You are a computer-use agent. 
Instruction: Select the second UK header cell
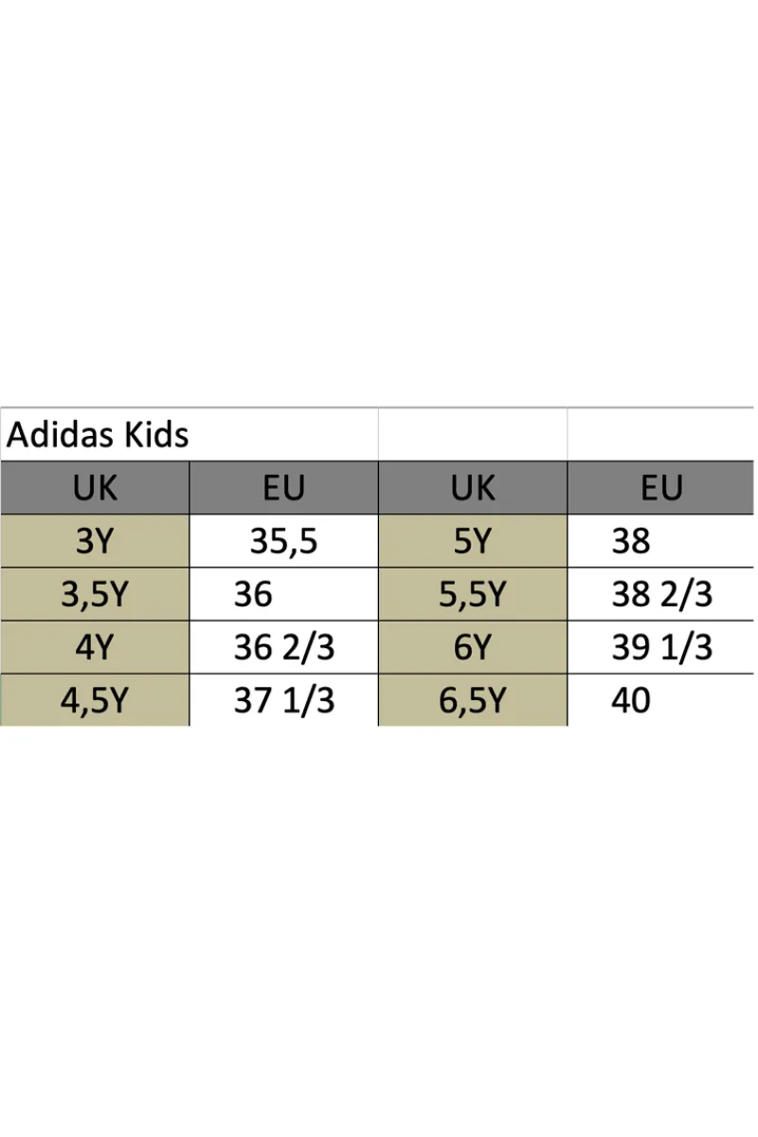pyautogui.click(x=473, y=488)
